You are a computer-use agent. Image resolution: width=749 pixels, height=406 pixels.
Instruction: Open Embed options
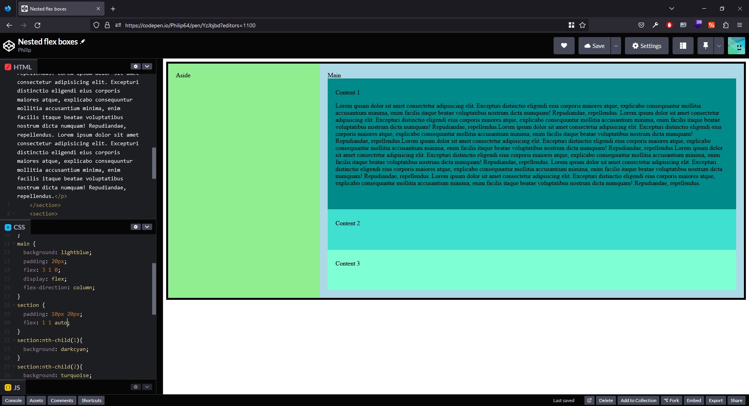[694, 401]
